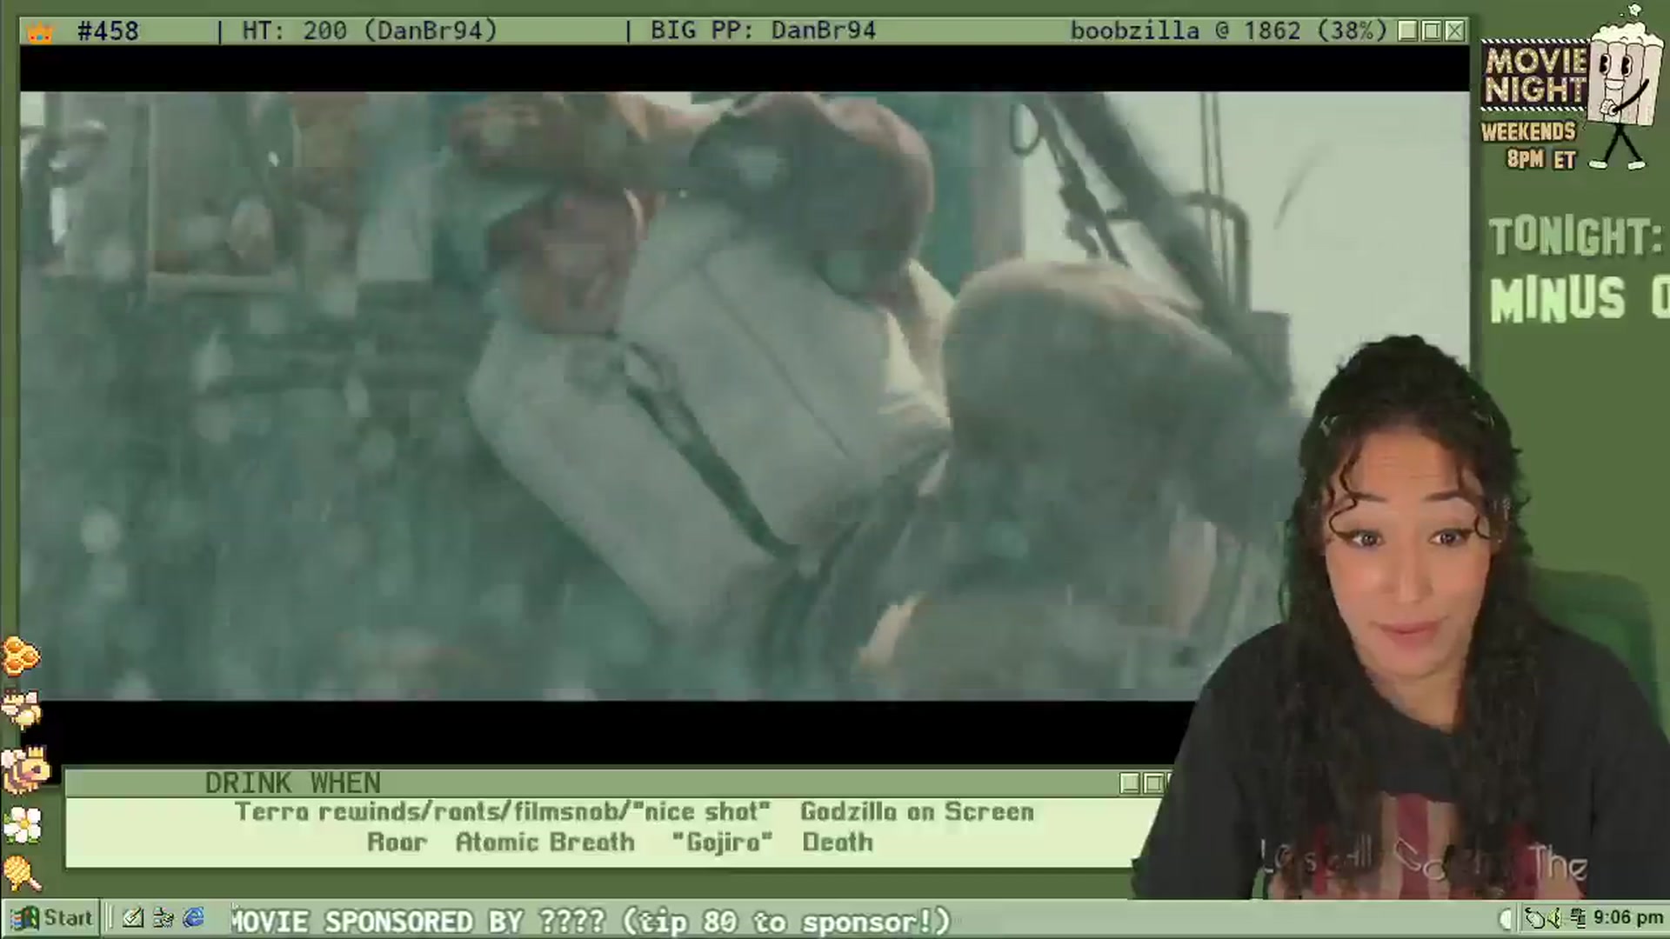This screenshot has width=1670, height=939.
Task: Open the notepad quick launch icon
Action: pyautogui.click(x=133, y=918)
